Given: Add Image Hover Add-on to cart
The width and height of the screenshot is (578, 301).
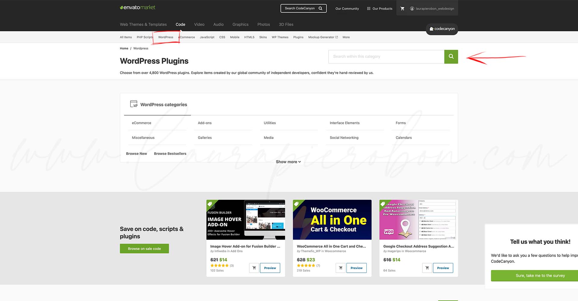Looking at the screenshot, I should [x=254, y=268].
